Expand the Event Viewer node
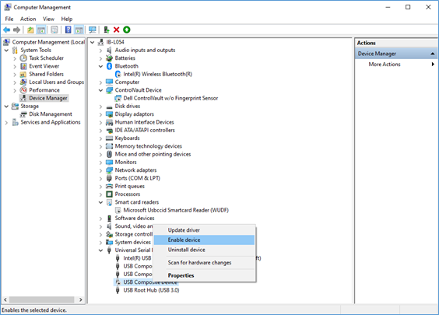 click(x=15, y=67)
